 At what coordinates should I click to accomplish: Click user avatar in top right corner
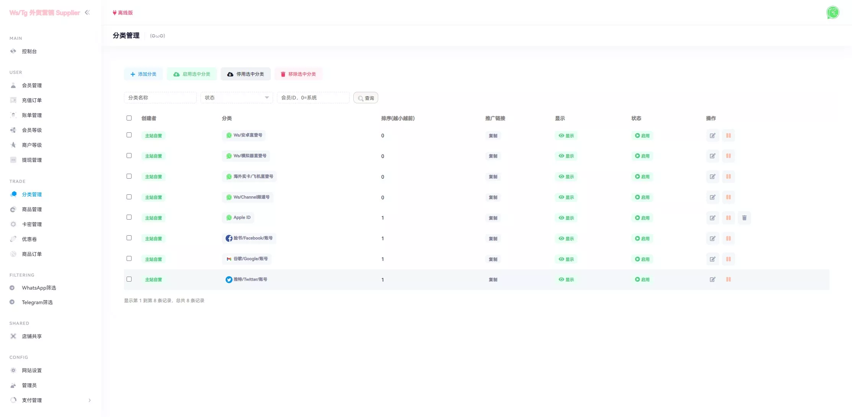832,13
